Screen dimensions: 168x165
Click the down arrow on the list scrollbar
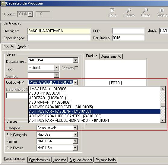coord(163,120)
